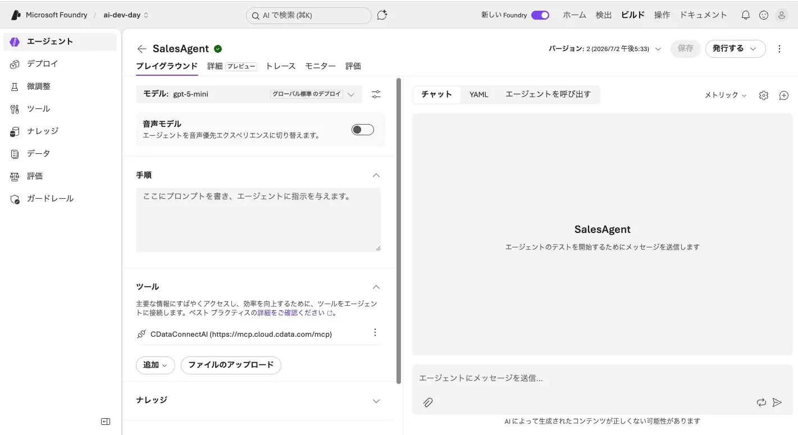Viewport: 798px width, 435px height.
Task: Open chat settings gear icon
Action: 764,95
